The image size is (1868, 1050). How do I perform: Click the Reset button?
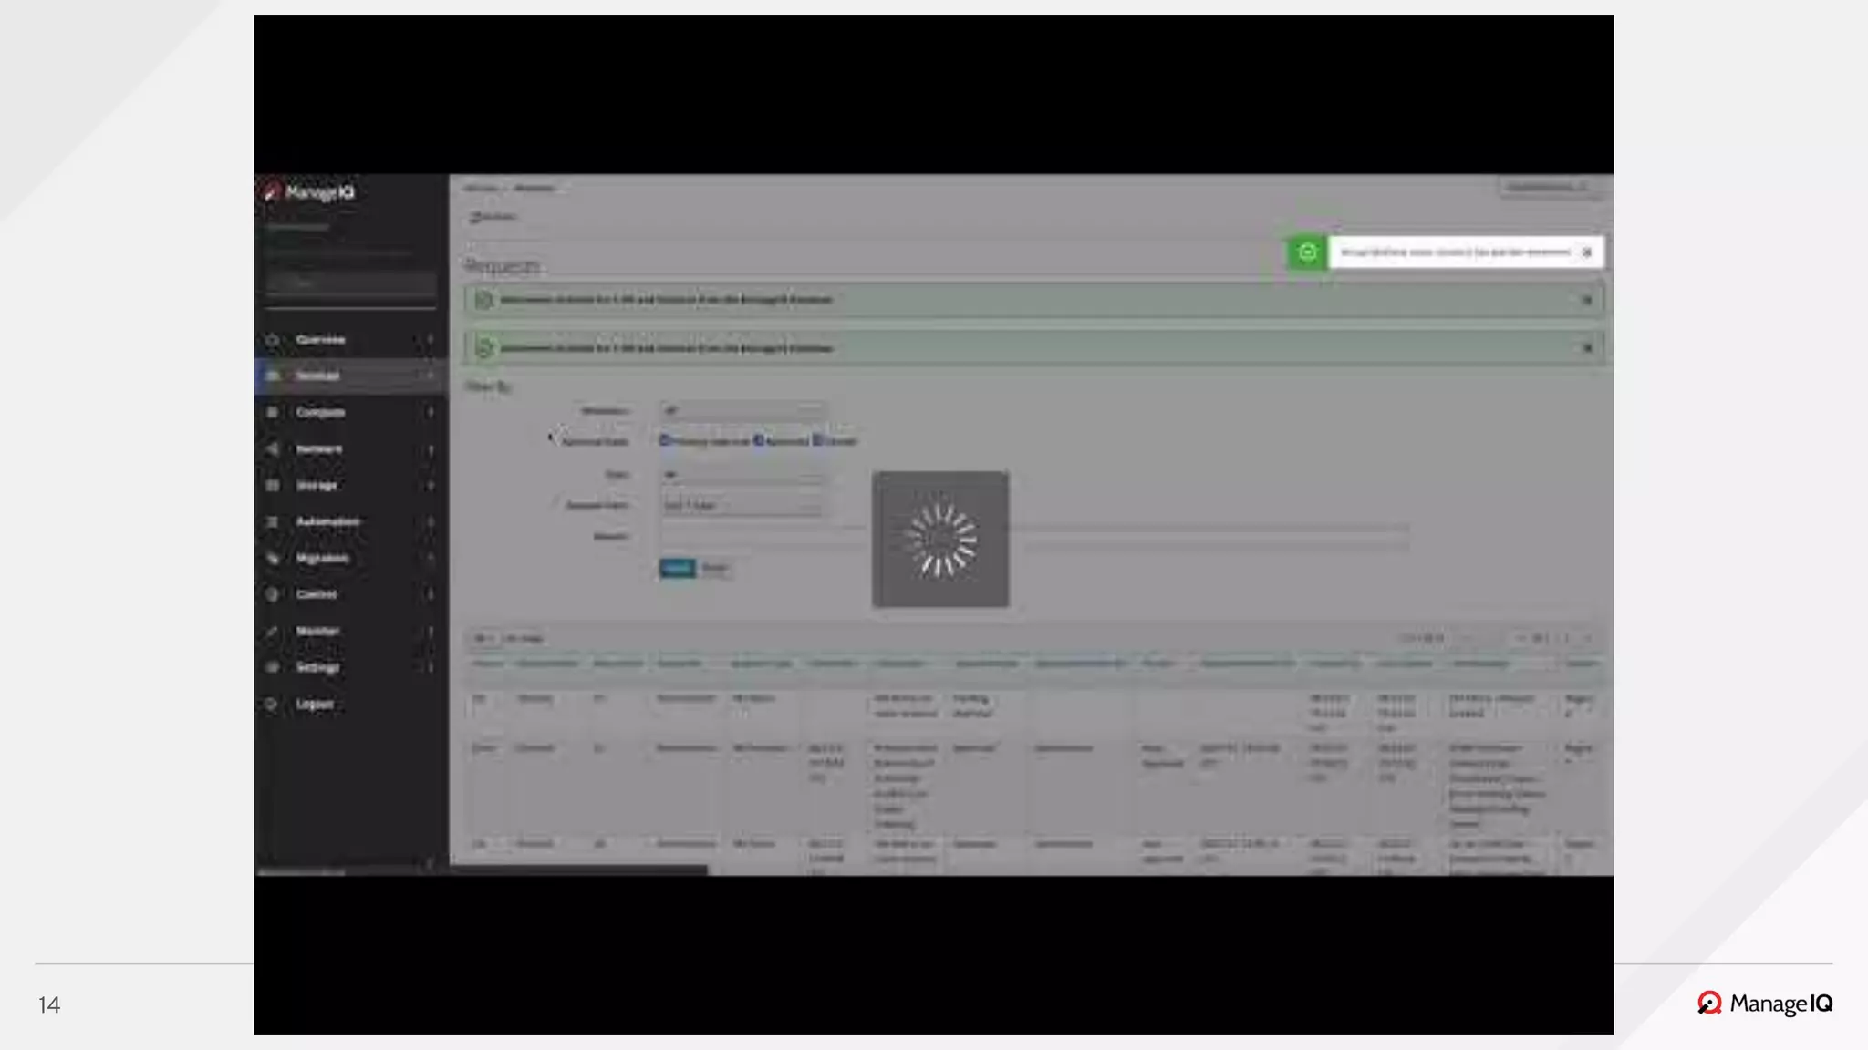pos(714,568)
